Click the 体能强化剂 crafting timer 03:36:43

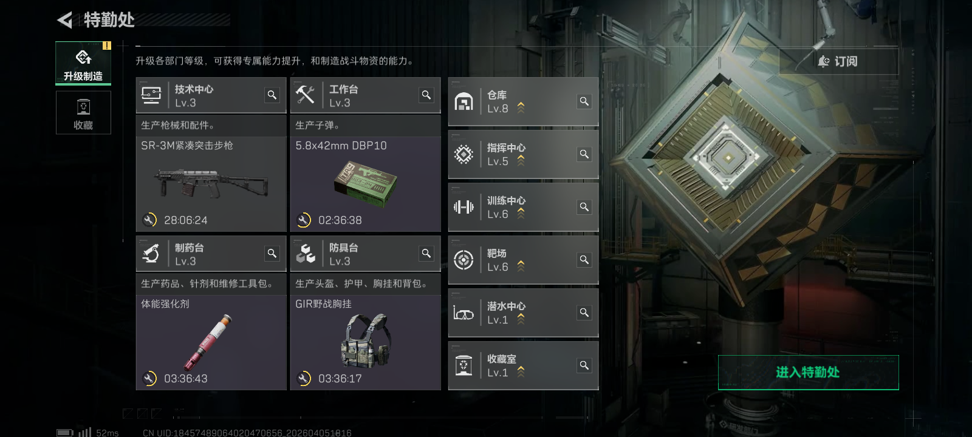(186, 379)
